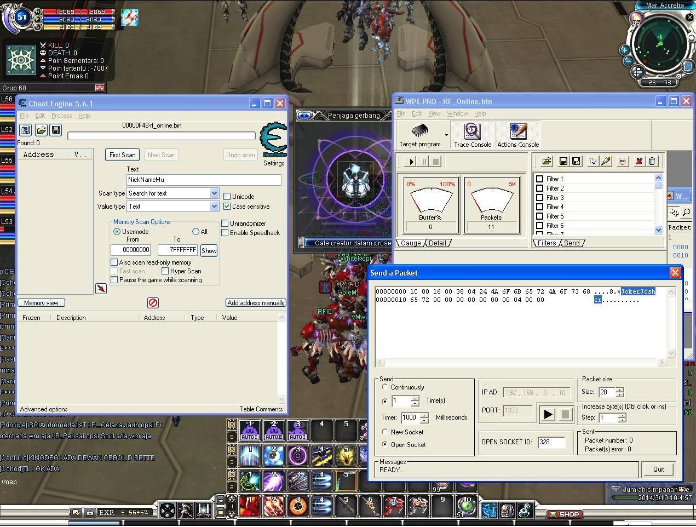Click AUTO II skill in slot 2

[274, 431]
